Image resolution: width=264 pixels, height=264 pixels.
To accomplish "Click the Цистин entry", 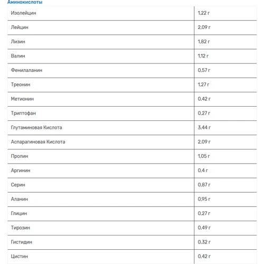I will (20, 257).
